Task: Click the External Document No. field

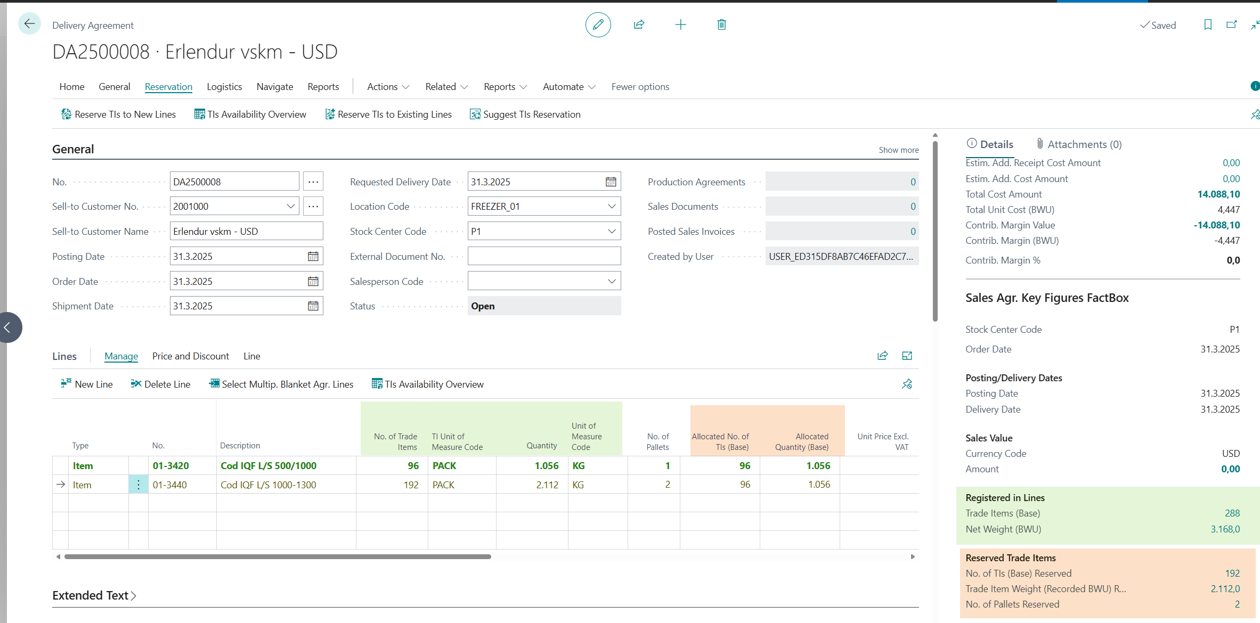Action: 543,256
